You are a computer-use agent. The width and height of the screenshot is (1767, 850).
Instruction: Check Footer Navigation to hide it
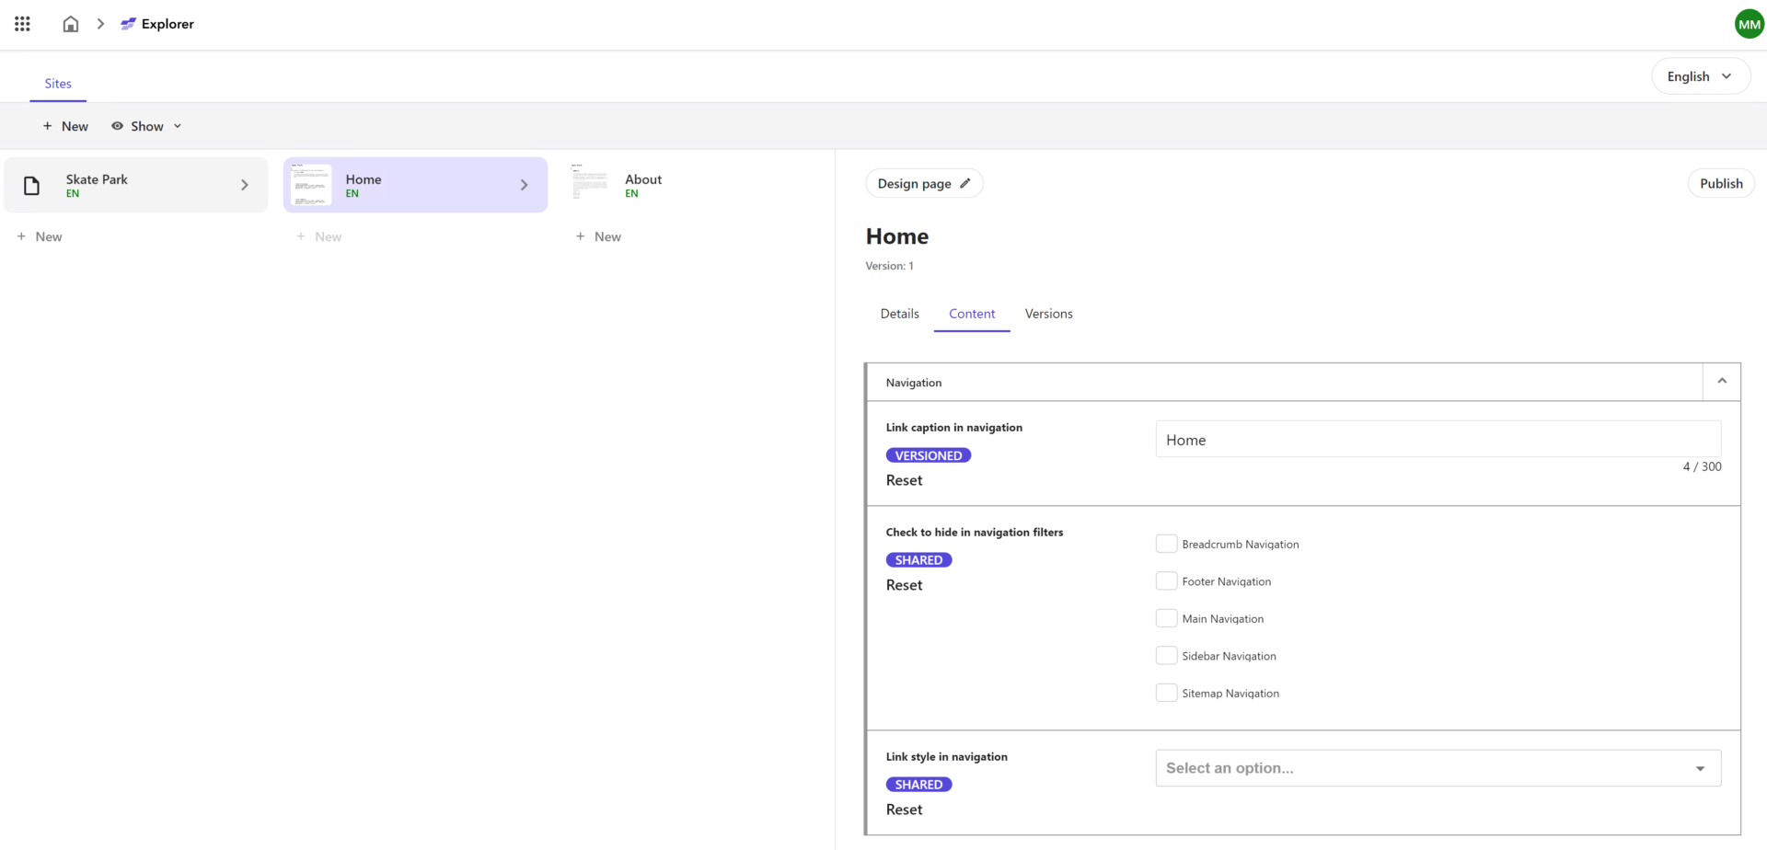click(x=1166, y=580)
